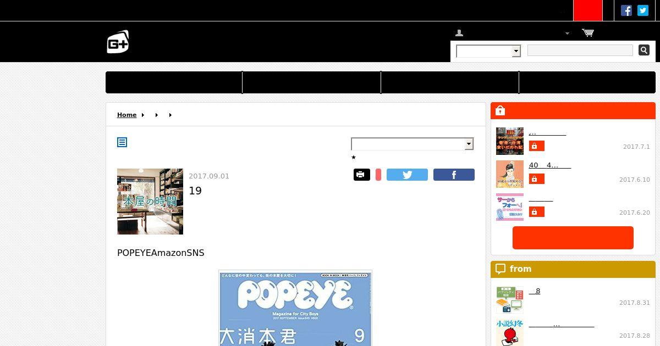Share the article with the Twitter button
The width and height of the screenshot is (660, 346).
pyautogui.click(x=407, y=175)
